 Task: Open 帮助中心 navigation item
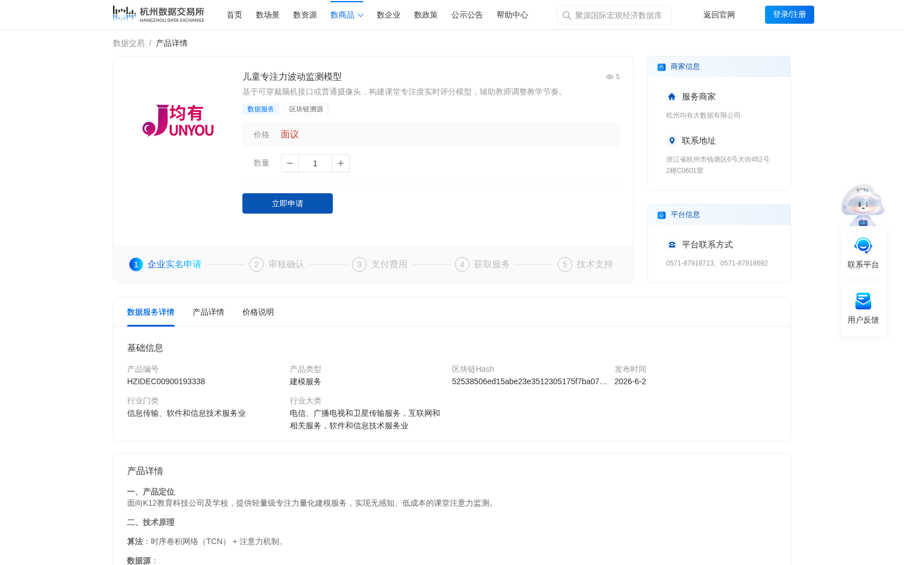512,15
